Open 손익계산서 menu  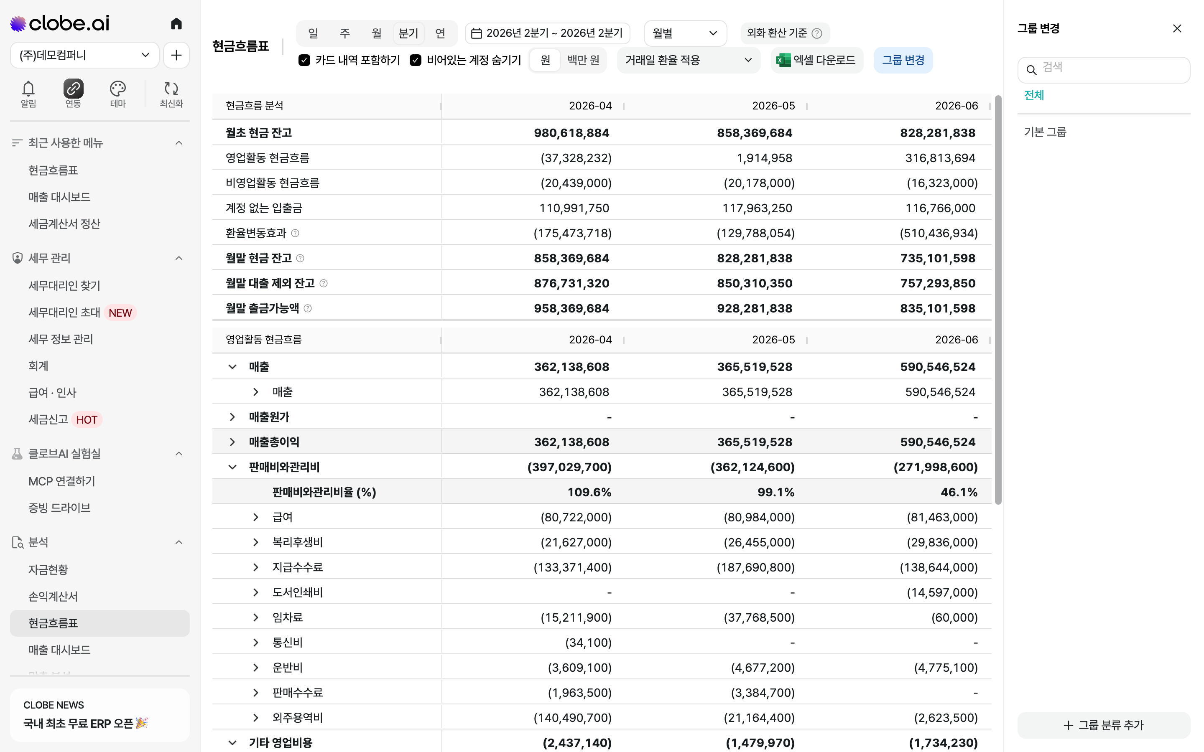53,596
